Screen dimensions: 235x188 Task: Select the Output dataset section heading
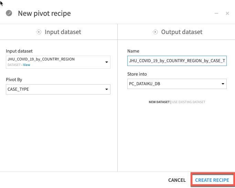point(182,32)
